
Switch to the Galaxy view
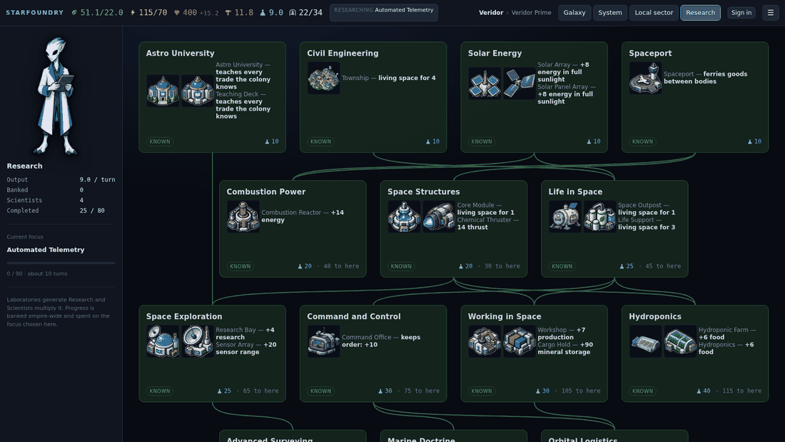[x=574, y=13]
